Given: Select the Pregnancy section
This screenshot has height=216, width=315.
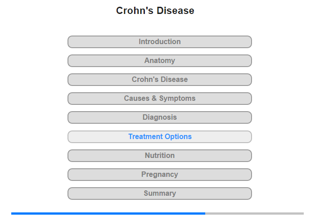Looking at the screenshot, I should [x=159, y=175].
